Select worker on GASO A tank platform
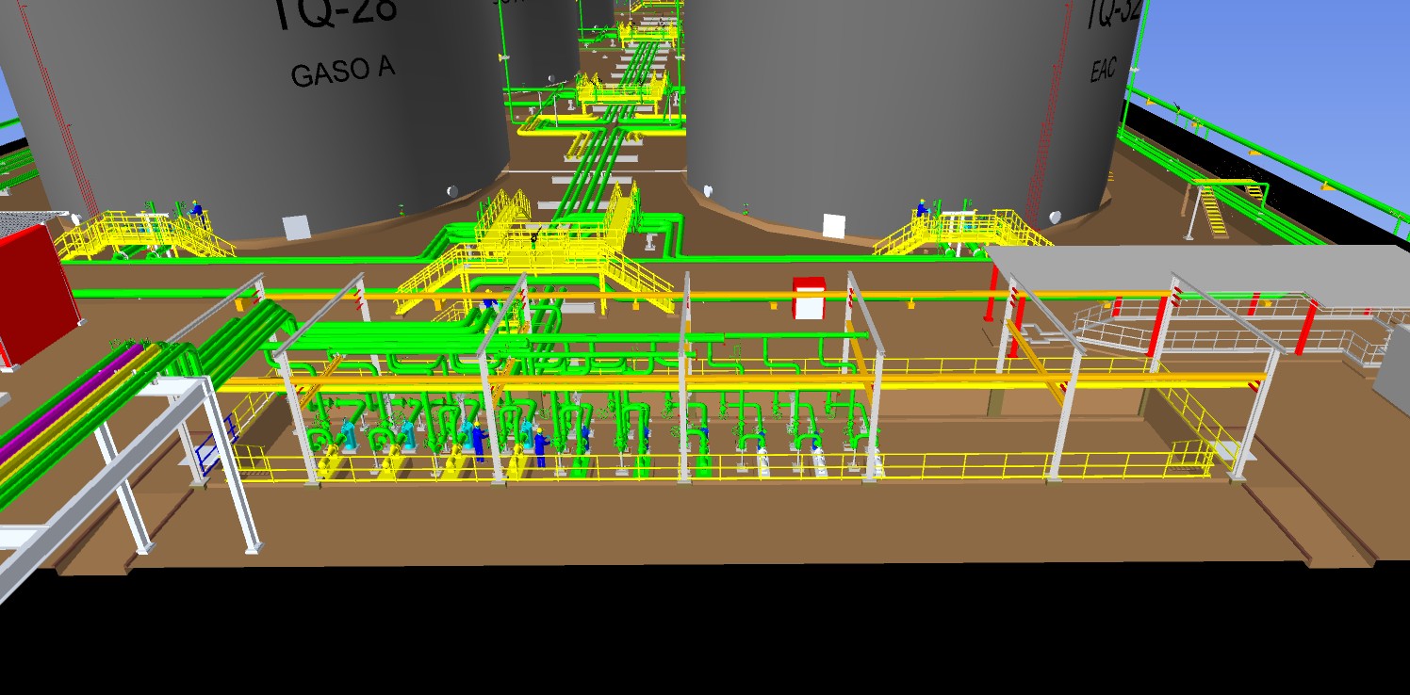1410x695 pixels. pyautogui.click(x=196, y=211)
